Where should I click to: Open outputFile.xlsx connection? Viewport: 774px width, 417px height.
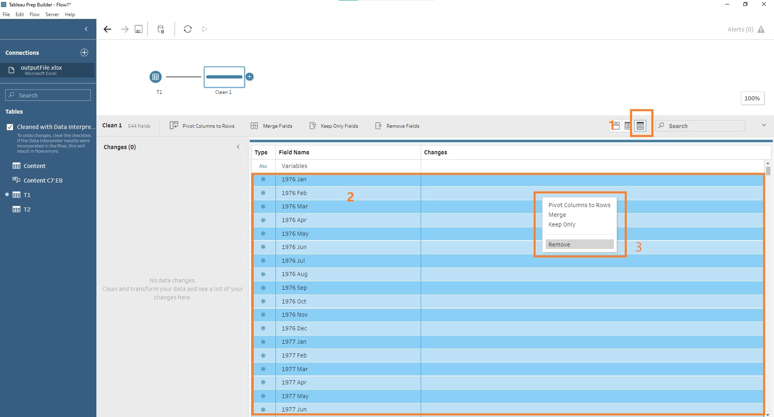pos(47,70)
